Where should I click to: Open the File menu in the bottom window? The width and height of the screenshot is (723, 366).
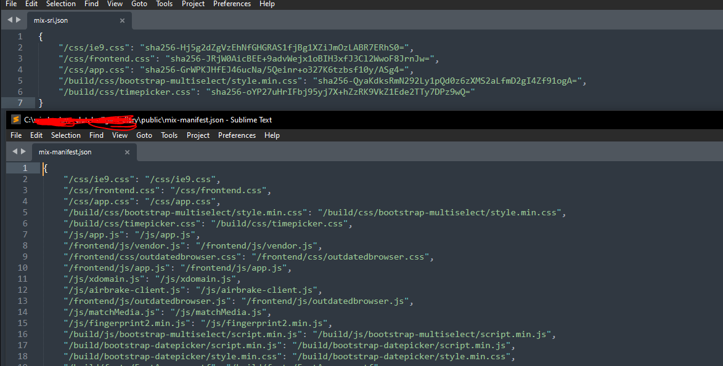[x=15, y=135]
